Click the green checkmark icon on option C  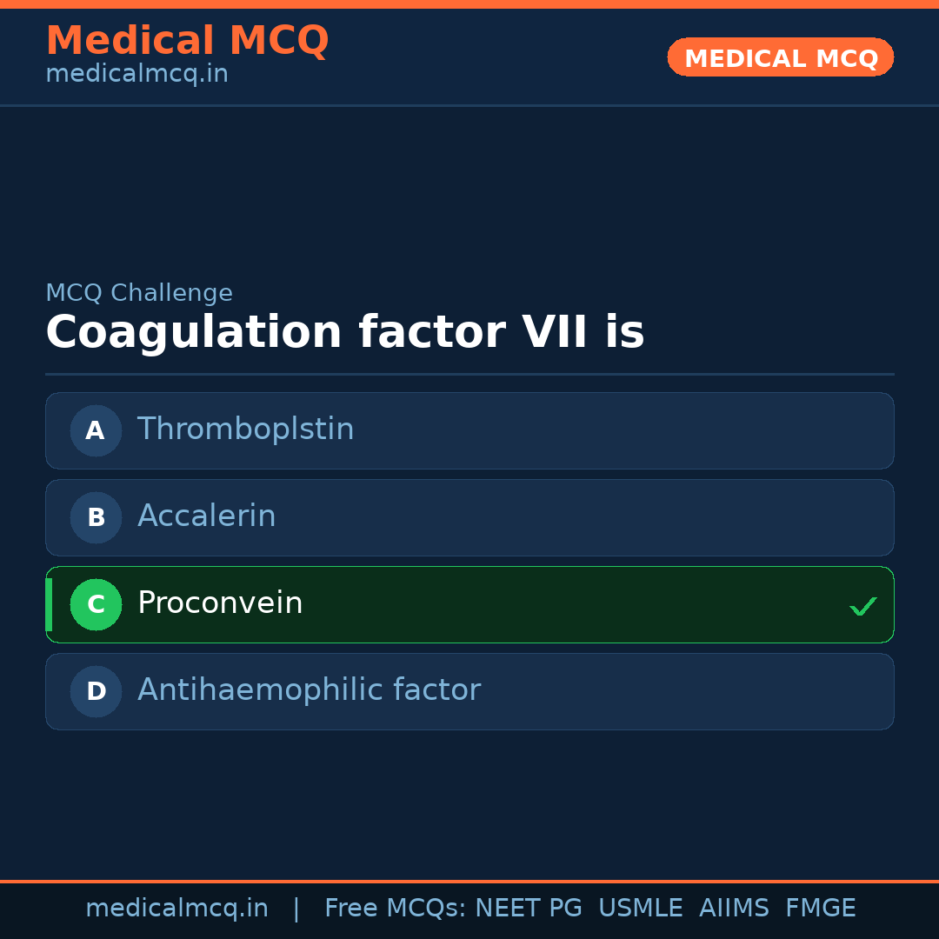(862, 605)
